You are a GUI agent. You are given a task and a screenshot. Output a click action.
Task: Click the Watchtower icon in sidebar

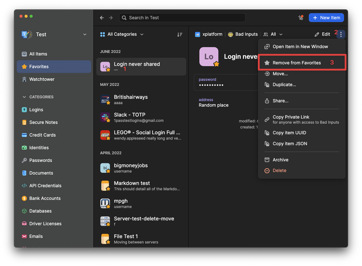[24, 79]
